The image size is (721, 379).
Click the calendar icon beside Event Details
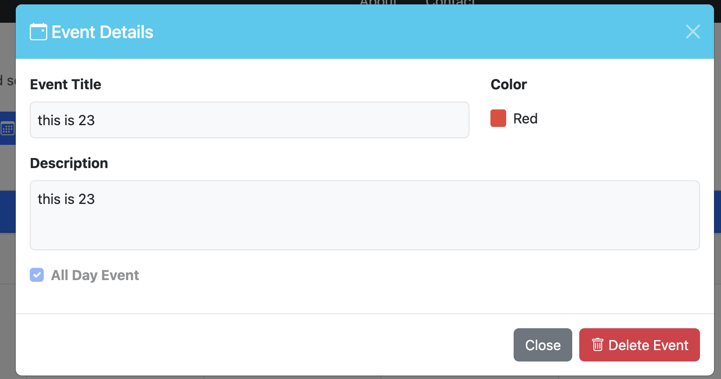[x=38, y=32]
